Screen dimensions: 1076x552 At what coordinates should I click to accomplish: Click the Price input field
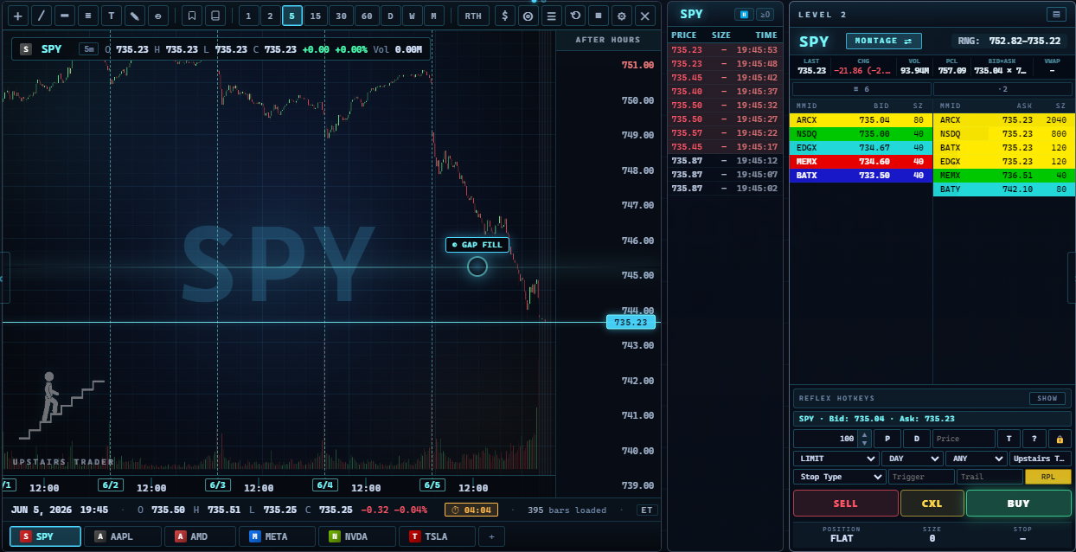[964, 439]
